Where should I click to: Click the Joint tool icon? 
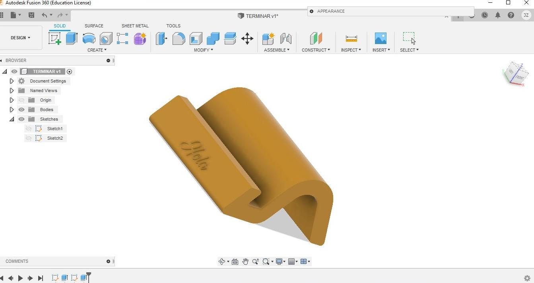pyautogui.click(x=286, y=39)
